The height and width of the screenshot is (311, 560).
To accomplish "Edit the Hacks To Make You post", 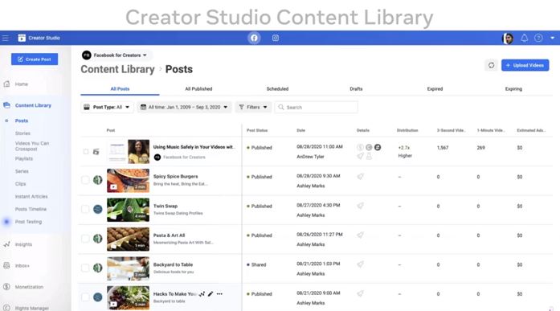I will pyautogui.click(x=211, y=294).
